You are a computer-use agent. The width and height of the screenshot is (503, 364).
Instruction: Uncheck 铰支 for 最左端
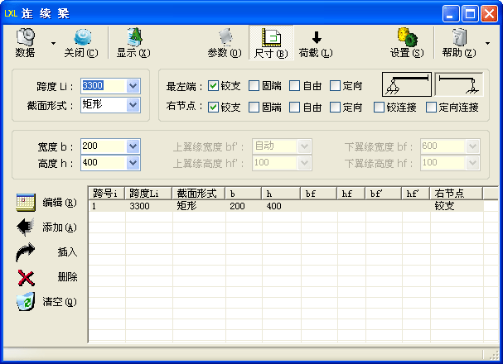tap(213, 86)
